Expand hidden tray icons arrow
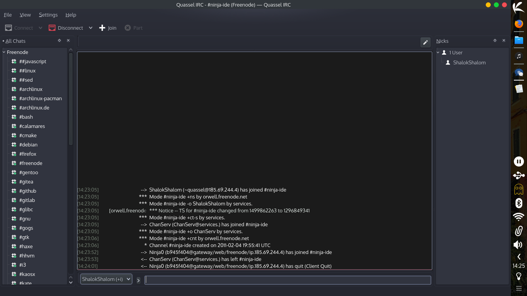 (x=519, y=257)
